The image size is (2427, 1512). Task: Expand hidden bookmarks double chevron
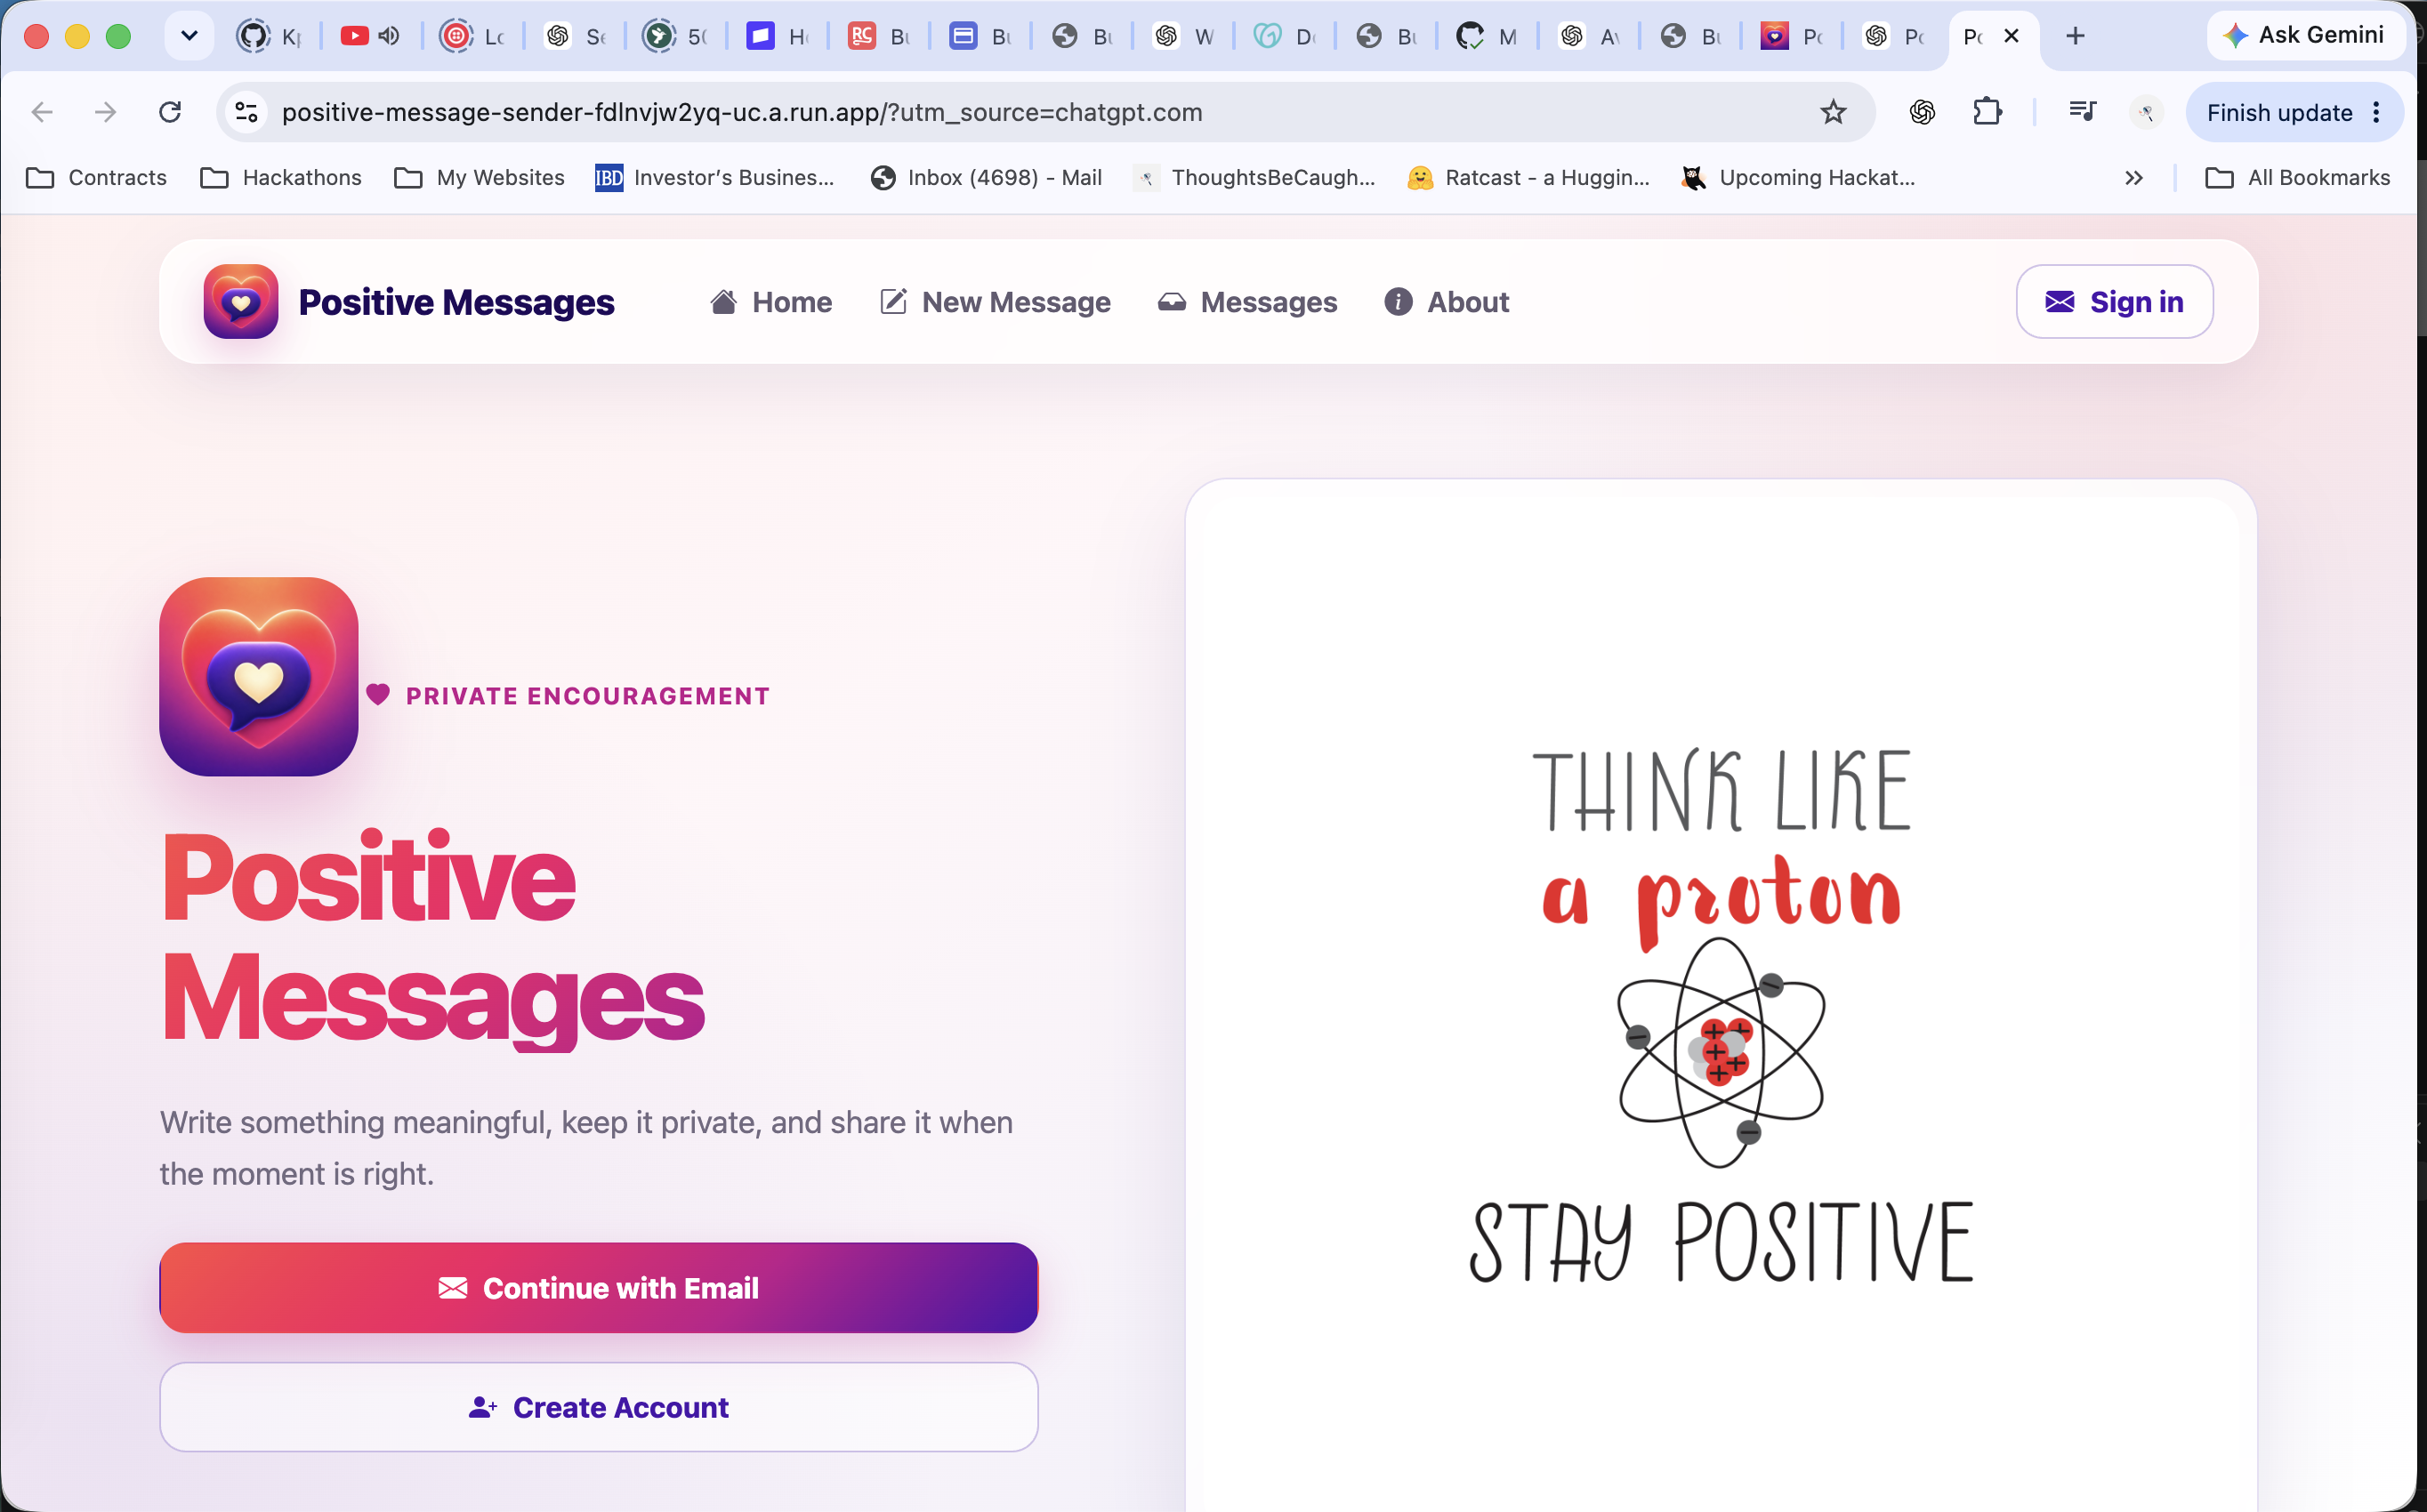(2133, 178)
